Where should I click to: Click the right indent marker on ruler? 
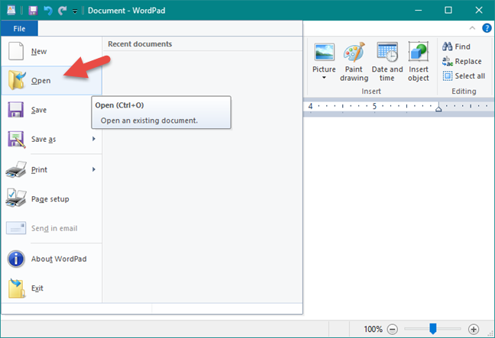pyautogui.click(x=438, y=108)
